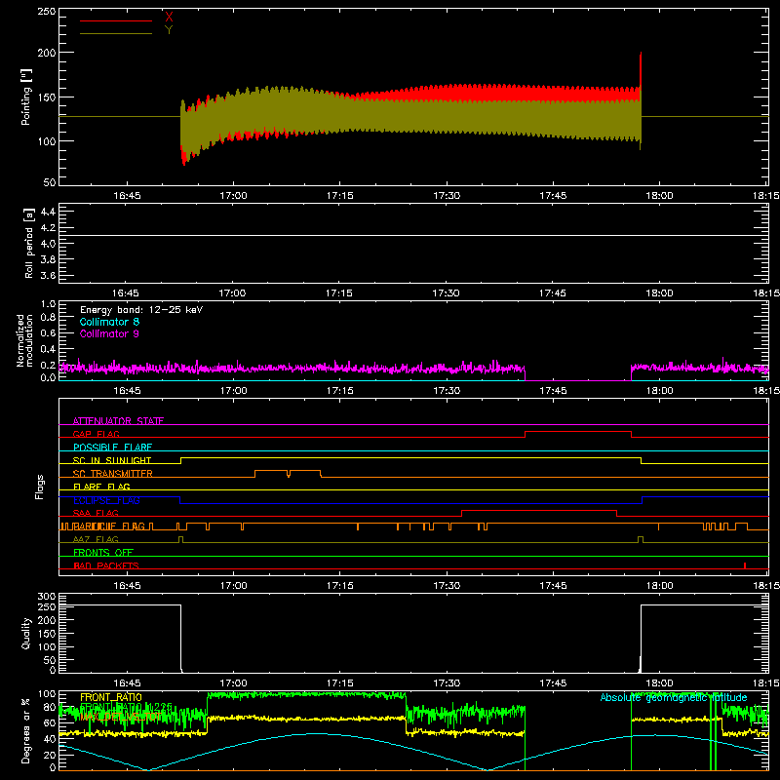Select the 'Energy band: 12-25 keV' annotation

click(x=141, y=310)
